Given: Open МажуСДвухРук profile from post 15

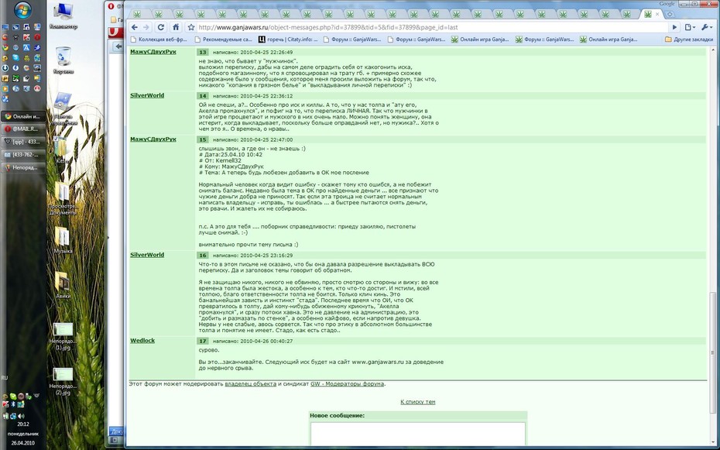Looking at the screenshot, I should tap(153, 139).
